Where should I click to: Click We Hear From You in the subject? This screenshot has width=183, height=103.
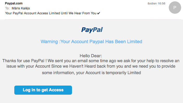click(x=82, y=13)
